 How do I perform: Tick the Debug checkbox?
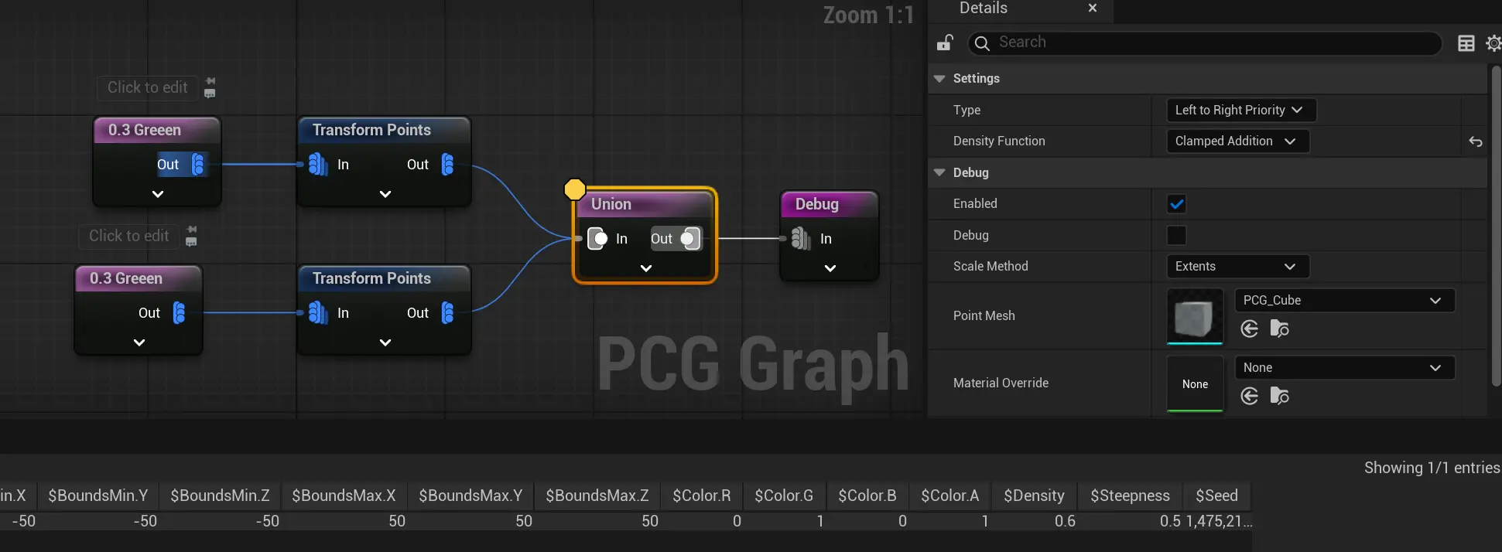(x=1176, y=235)
